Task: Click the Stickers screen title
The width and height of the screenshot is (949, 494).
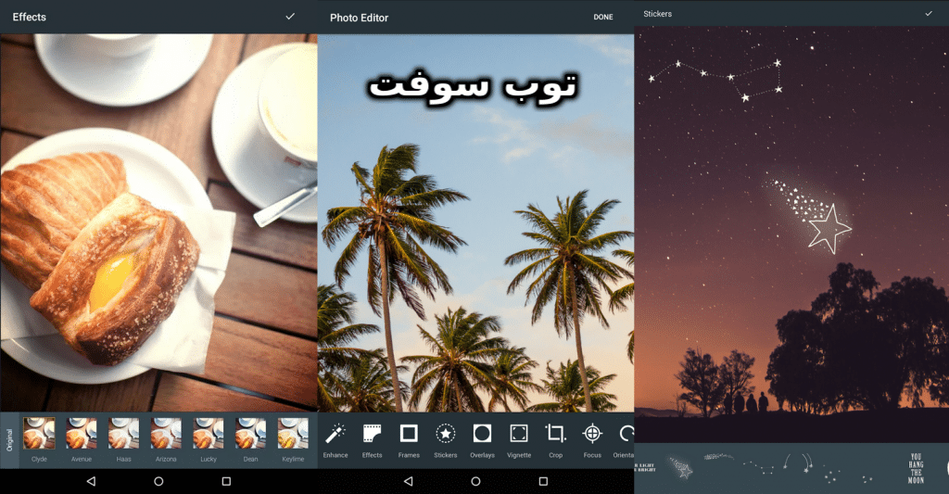Action: point(657,13)
